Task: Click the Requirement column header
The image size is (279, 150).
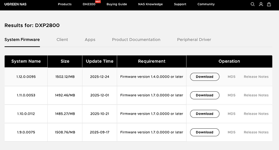Action: 152,62
